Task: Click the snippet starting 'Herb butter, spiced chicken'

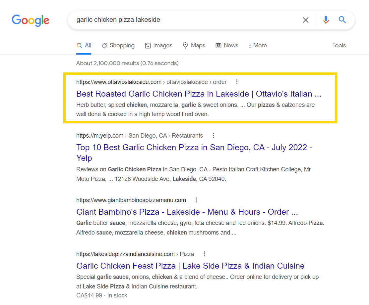Action: [x=195, y=109]
